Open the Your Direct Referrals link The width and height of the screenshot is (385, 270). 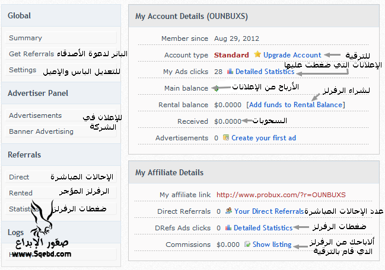269,211
